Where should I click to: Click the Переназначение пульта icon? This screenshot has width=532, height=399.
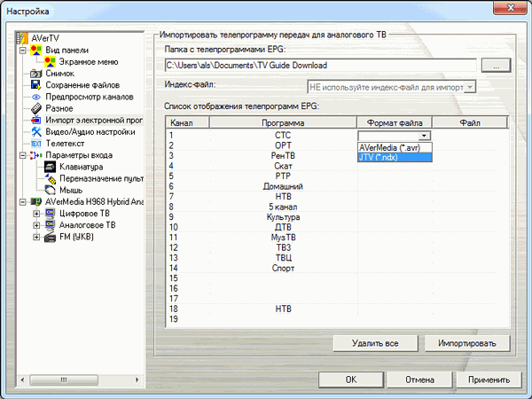50,178
